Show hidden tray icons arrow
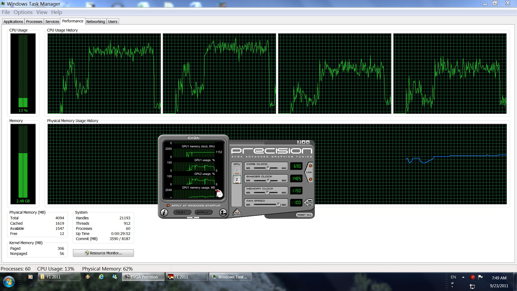The width and height of the screenshot is (517, 291). (463, 277)
